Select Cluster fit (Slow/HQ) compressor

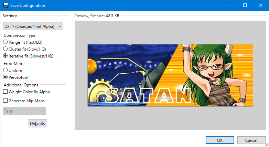click(x=24, y=49)
